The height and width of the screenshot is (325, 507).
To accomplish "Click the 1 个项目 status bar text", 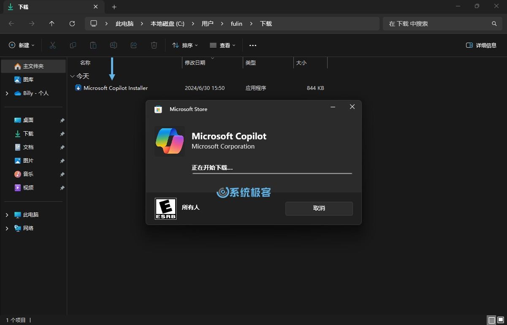I will pos(16,320).
